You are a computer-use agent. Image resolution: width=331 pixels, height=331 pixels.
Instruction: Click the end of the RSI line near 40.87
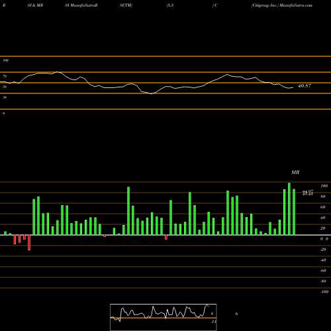click(x=293, y=87)
